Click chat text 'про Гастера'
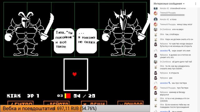This screenshot has width=200, height=112. pyautogui.click(x=182, y=88)
